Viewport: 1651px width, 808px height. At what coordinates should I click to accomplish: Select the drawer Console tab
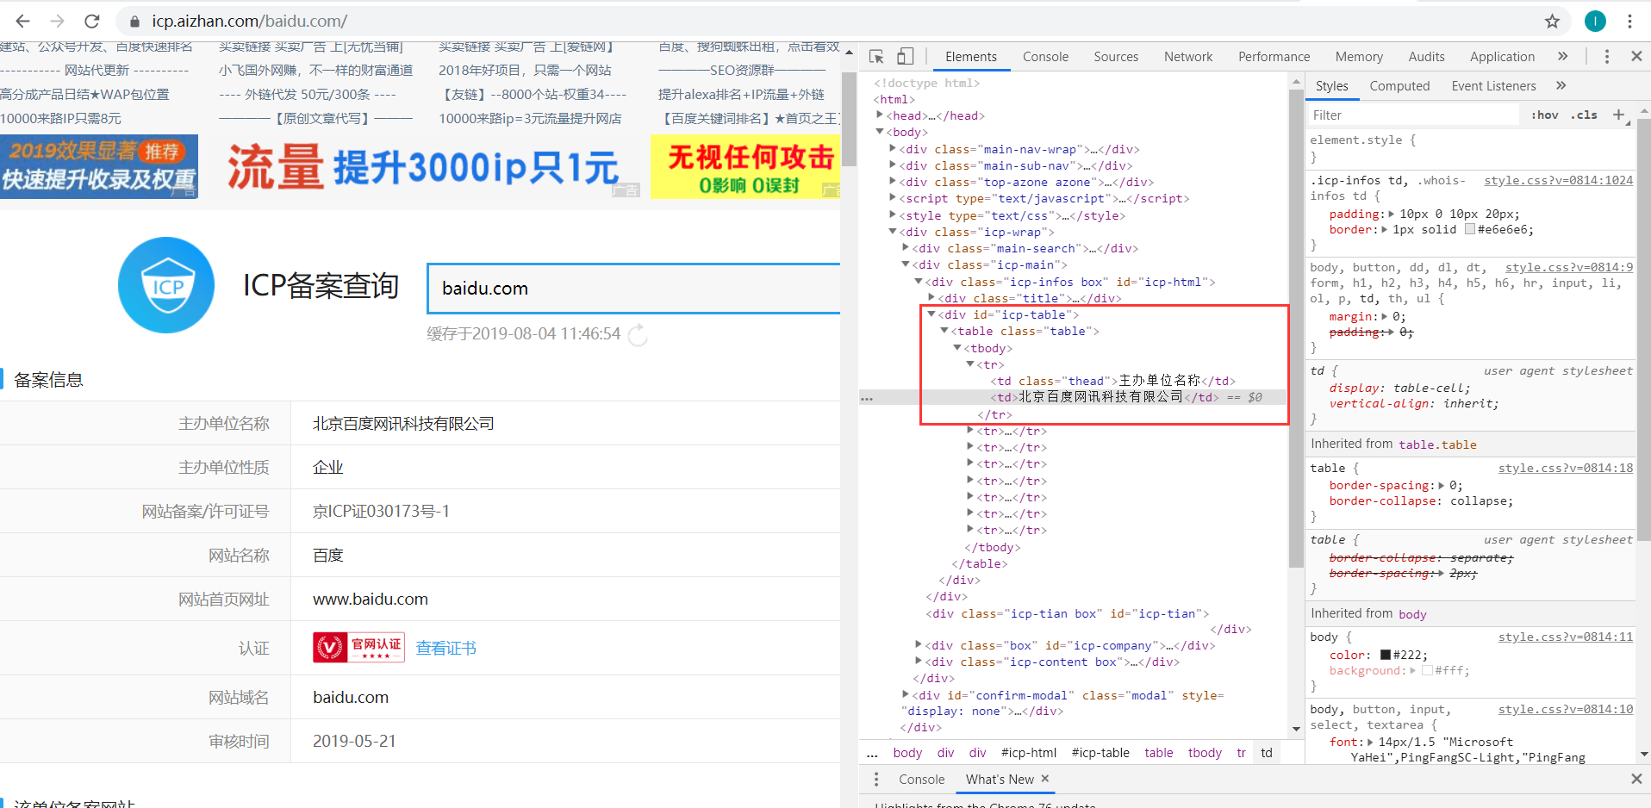pyautogui.click(x=921, y=779)
